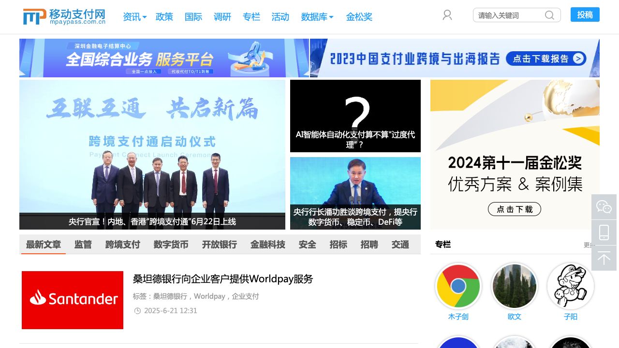Switch to the 招标 tab
Screen dimensions: 619x348
[x=339, y=245]
